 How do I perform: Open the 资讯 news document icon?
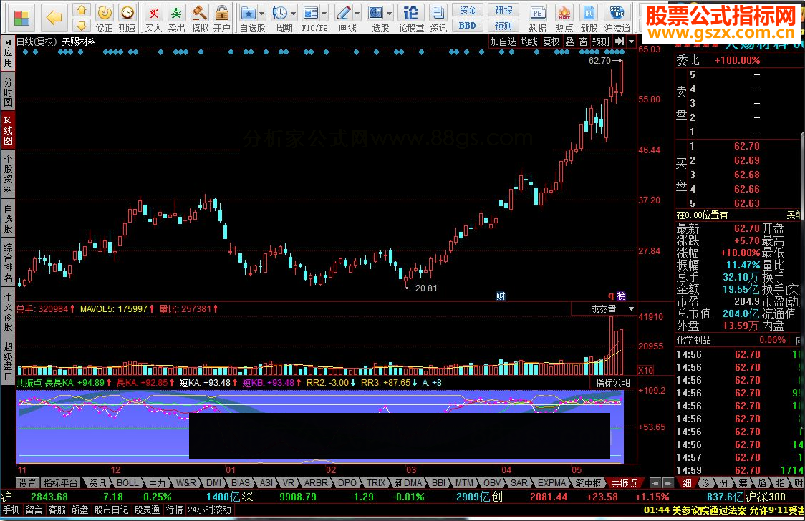[438, 18]
